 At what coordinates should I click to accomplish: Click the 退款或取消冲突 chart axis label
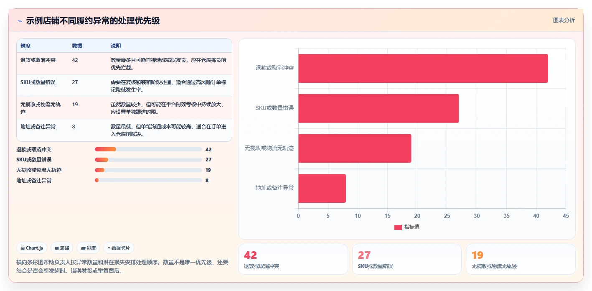[274, 68]
